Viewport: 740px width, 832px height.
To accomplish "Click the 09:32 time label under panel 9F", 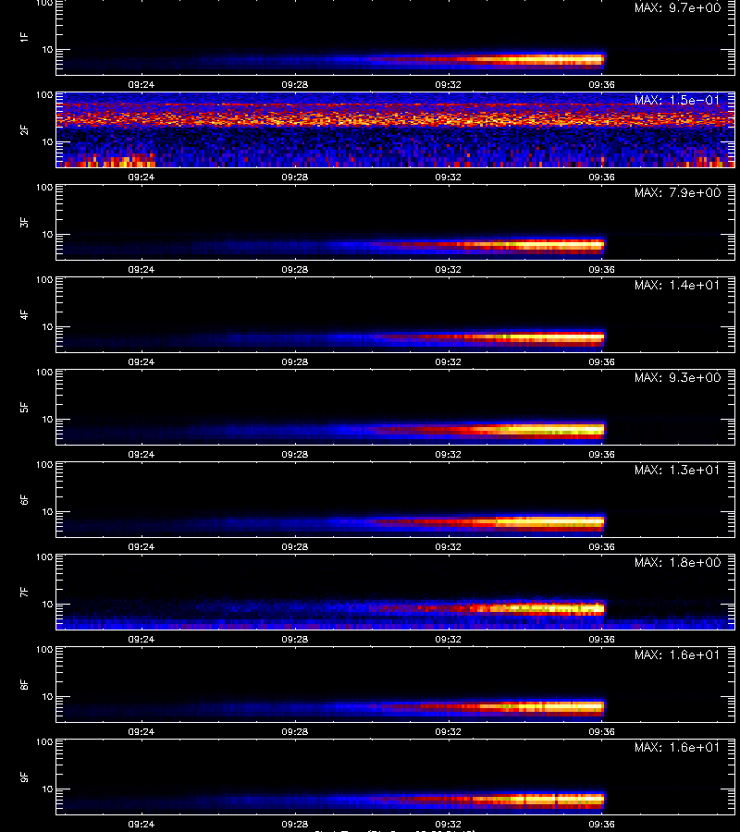I will click(448, 824).
